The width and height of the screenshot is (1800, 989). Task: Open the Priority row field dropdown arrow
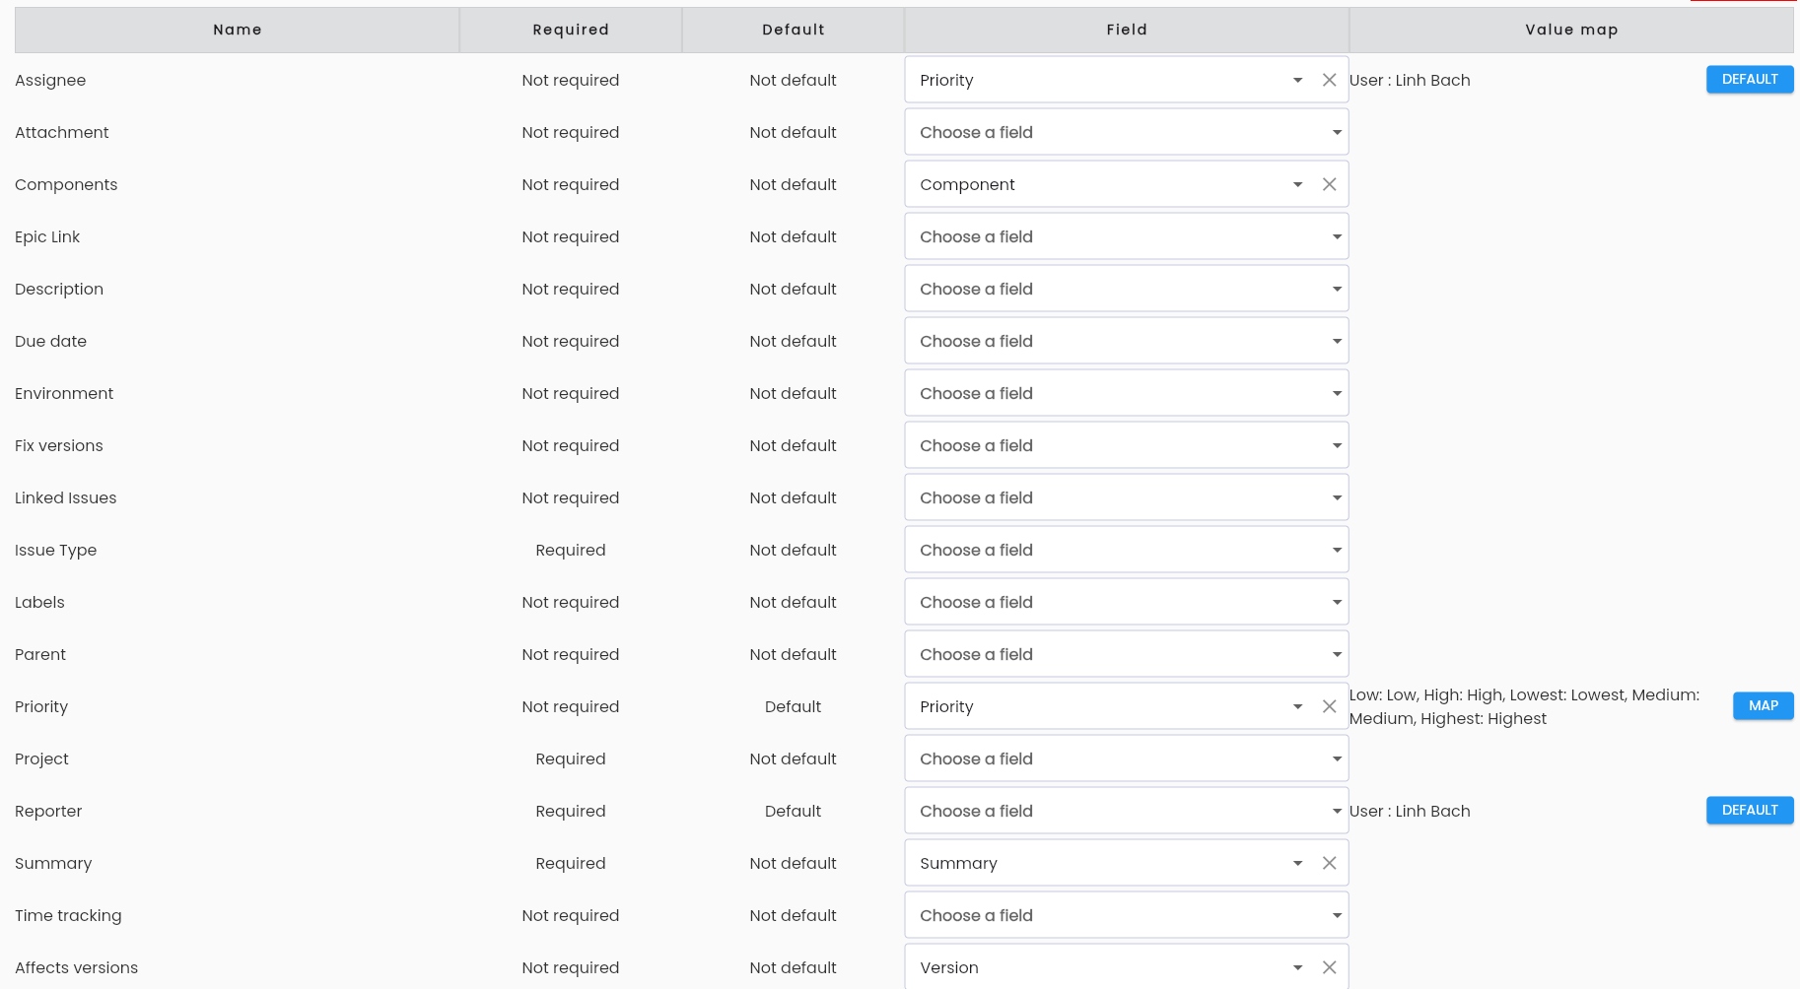tap(1297, 706)
